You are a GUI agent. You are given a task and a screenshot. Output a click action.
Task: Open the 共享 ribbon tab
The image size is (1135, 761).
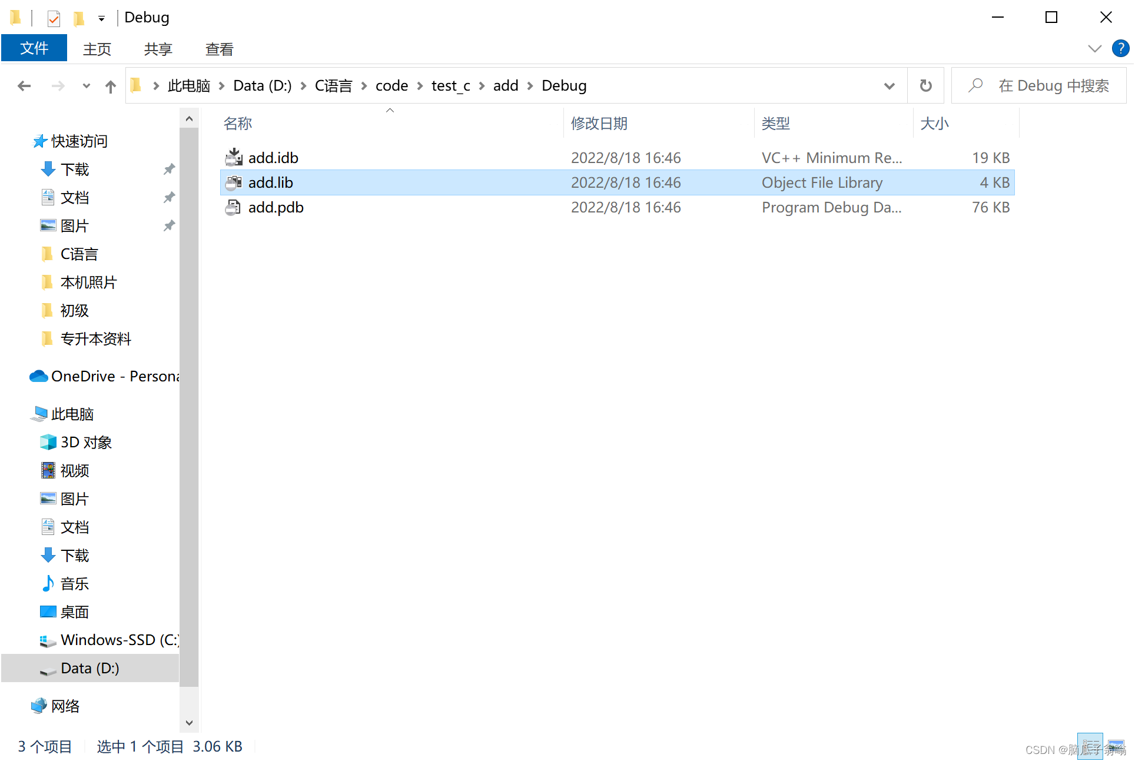coord(158,49)
